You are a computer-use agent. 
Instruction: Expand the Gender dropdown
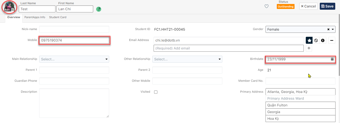point(333,29)
